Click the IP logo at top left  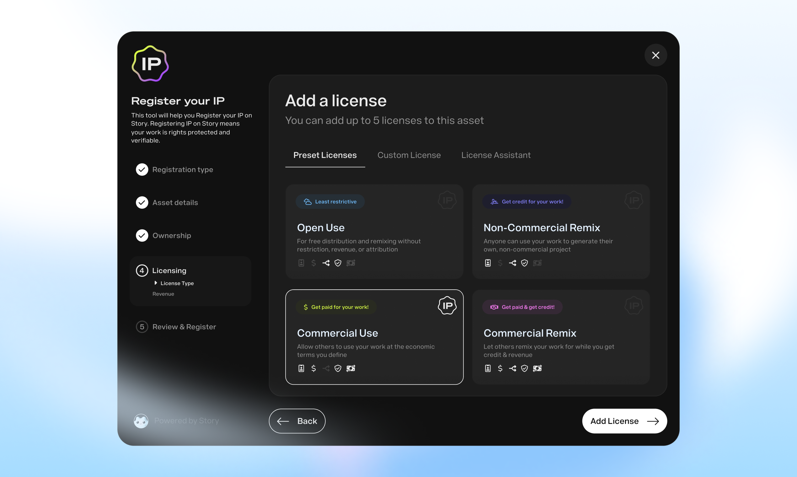click(x=150, y=64)
